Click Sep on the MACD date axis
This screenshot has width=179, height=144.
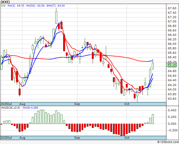pyautogui.click(x=77, y=138)
